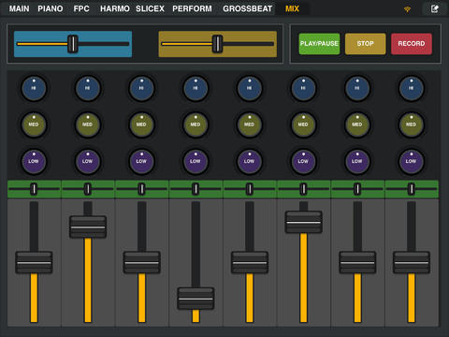
Task: Click the blue horizontal slider handle
Action: pos(73,44)
